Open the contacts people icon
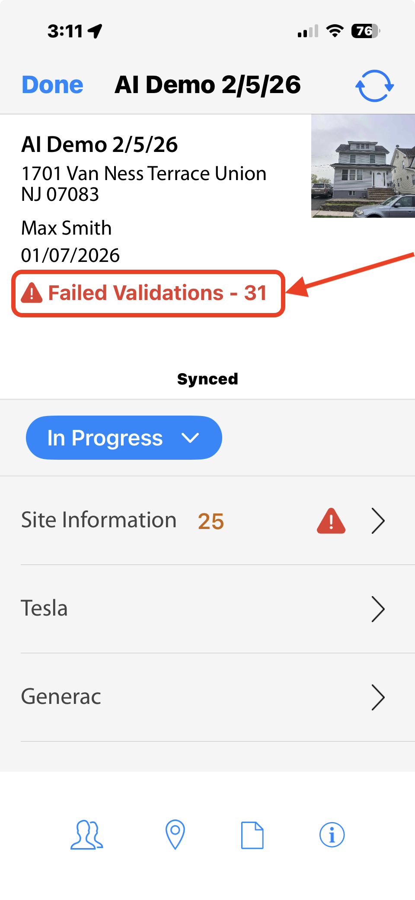Viewport: 415px width, 900px height. (x=87, y=835)
